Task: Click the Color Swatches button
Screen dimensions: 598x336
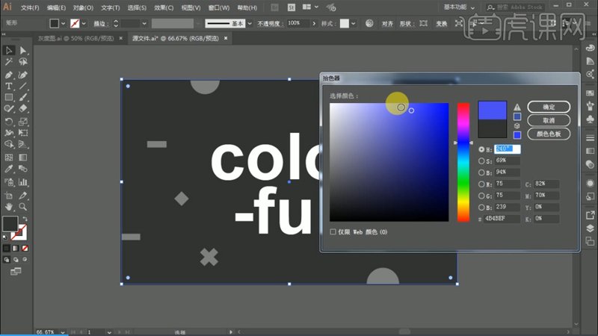Action: click(549, 134)
